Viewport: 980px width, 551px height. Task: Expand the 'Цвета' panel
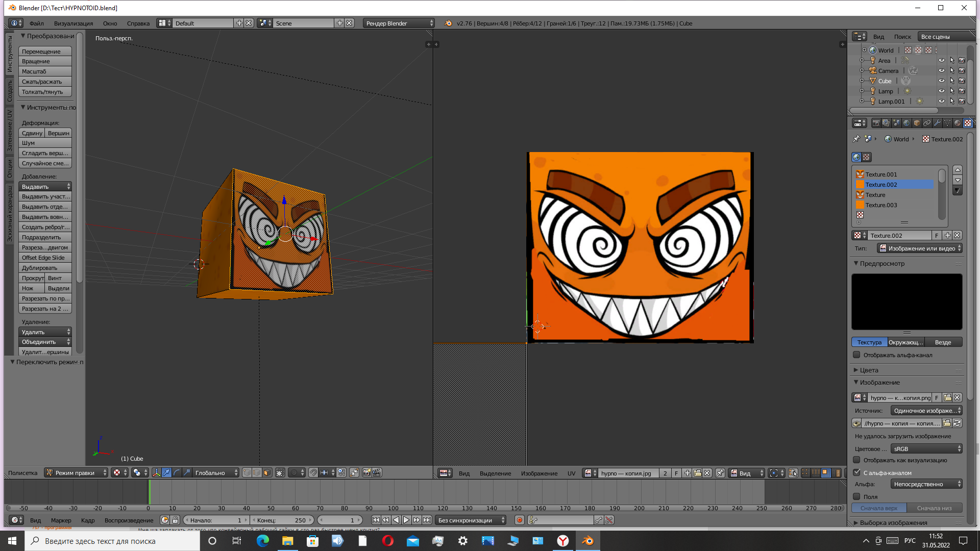[x=869, y=370]
